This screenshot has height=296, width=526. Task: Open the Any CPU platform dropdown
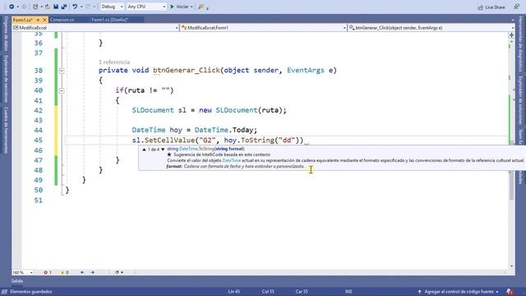[146, 7]
